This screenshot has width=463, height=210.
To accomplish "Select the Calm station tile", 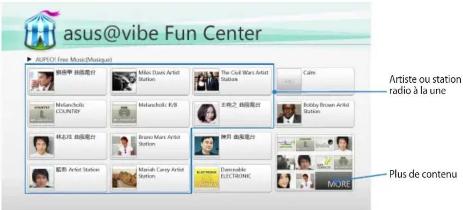I will tap(315, 81).
